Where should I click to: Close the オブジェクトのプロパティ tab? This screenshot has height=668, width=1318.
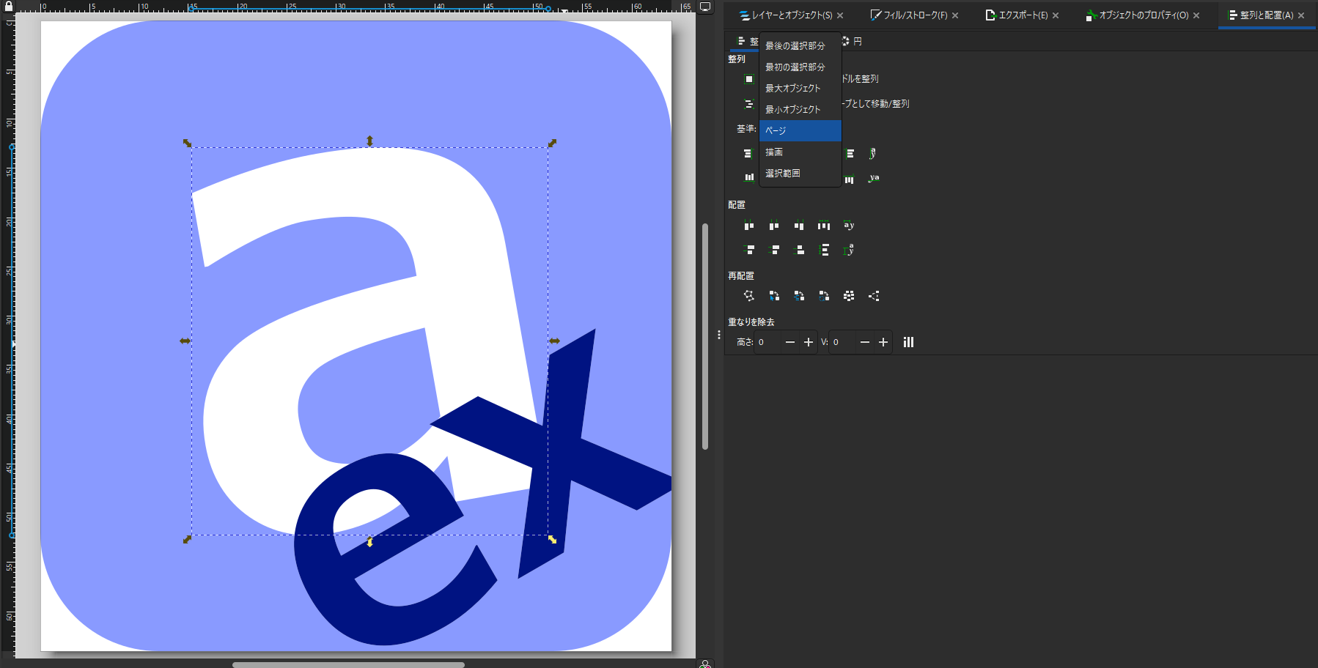click(x=1196, y=15)
